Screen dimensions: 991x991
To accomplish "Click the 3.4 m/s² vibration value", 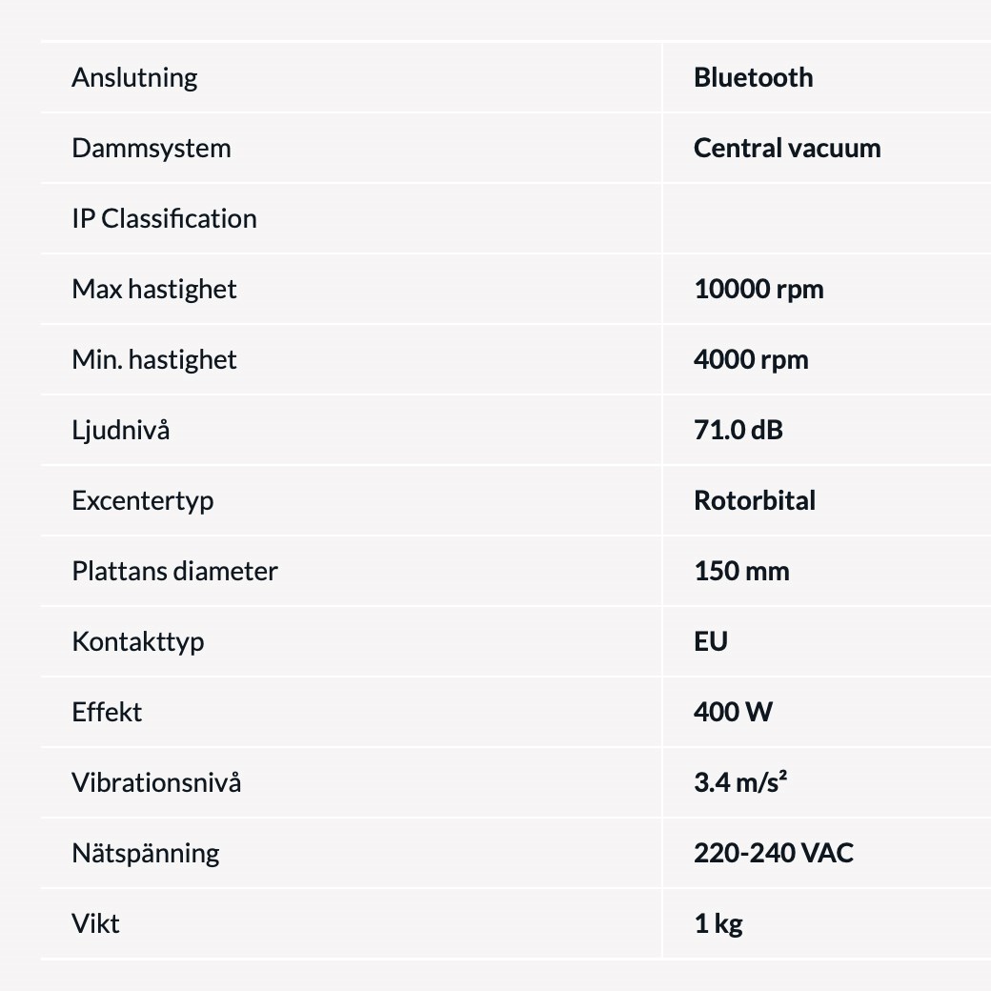I will 740,782.
